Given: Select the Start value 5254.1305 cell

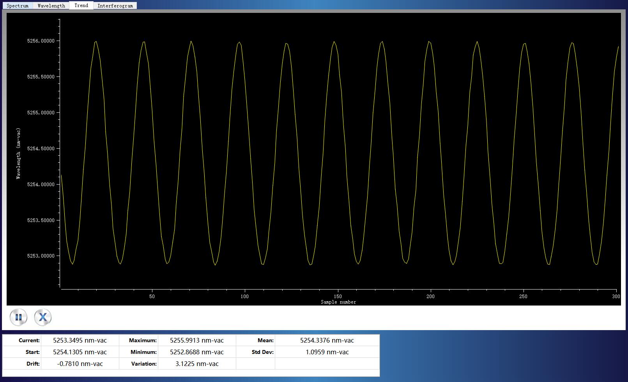Looking at the screenshot, I should tap(80, 352).
